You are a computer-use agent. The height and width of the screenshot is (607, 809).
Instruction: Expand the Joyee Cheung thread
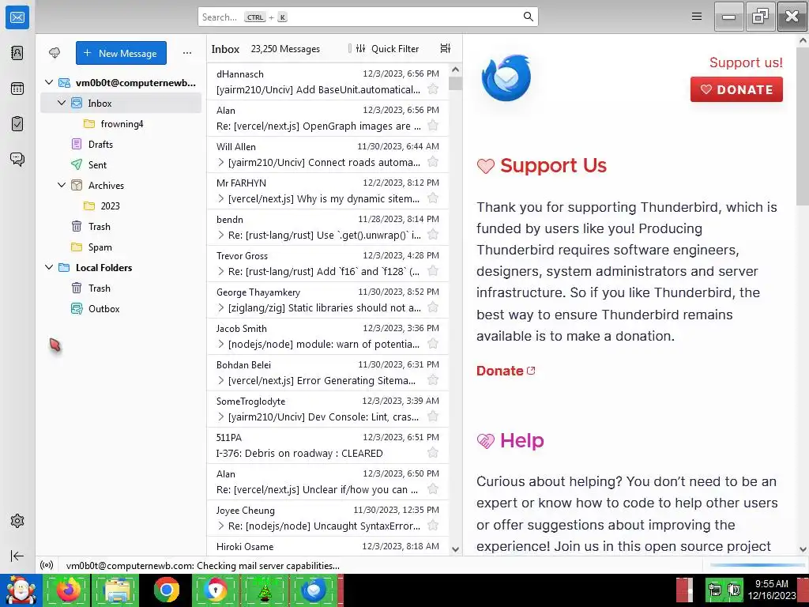[x=221, y=526]
